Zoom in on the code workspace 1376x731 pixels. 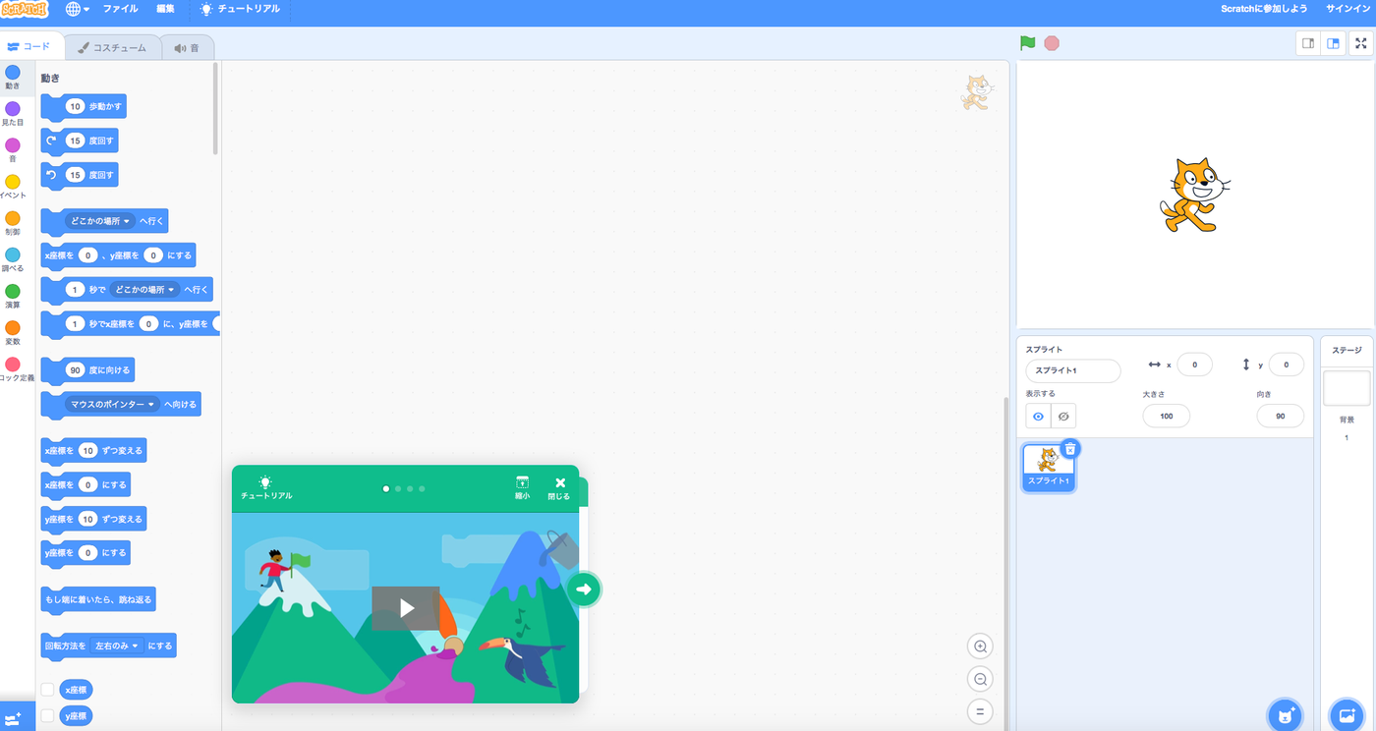979,647
